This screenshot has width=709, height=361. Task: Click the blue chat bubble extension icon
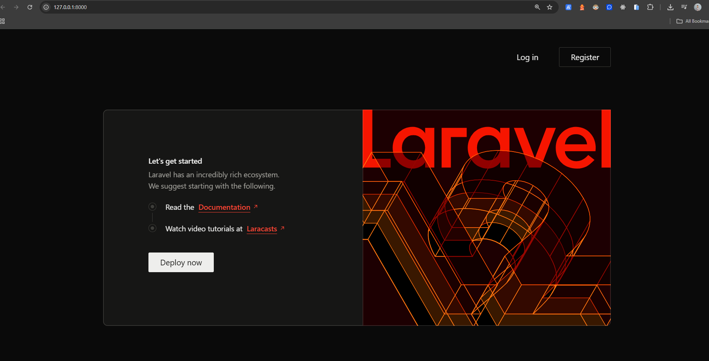(x=609, y=7)
